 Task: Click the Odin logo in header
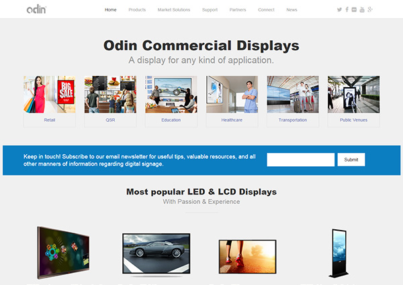[x=36, y=9]
